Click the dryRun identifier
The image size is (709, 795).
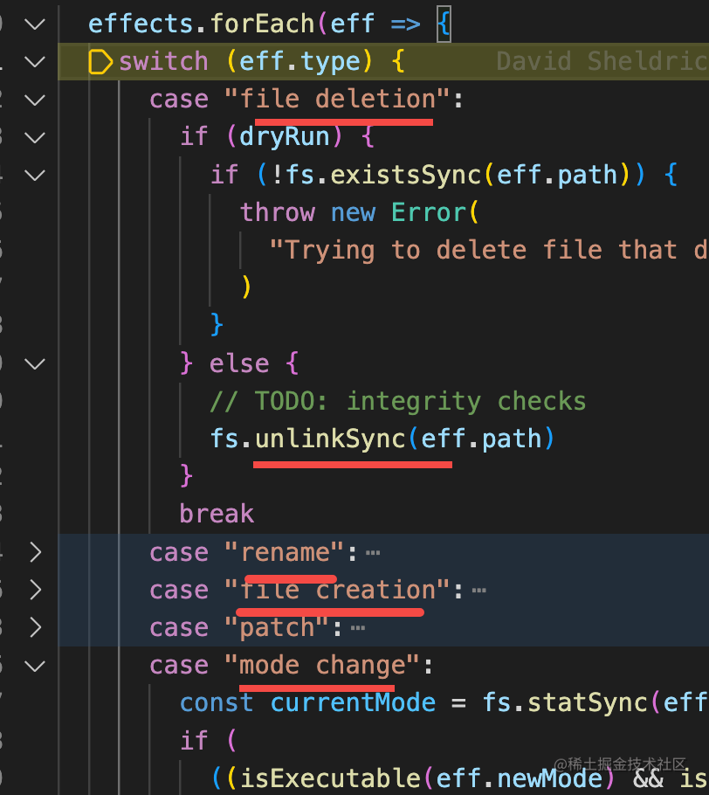pyautogui.click(x=285, y=137)
